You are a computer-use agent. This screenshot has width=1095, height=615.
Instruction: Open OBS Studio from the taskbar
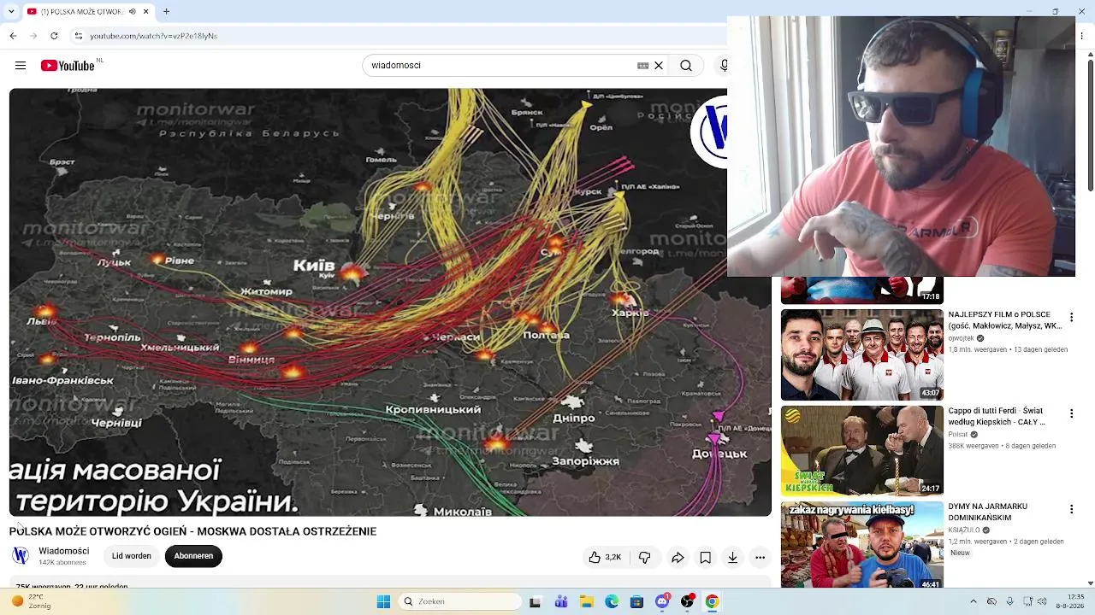pos(687,601)
